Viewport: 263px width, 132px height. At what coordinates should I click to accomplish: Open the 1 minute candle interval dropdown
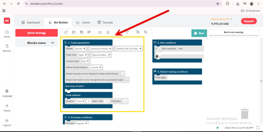96,68
